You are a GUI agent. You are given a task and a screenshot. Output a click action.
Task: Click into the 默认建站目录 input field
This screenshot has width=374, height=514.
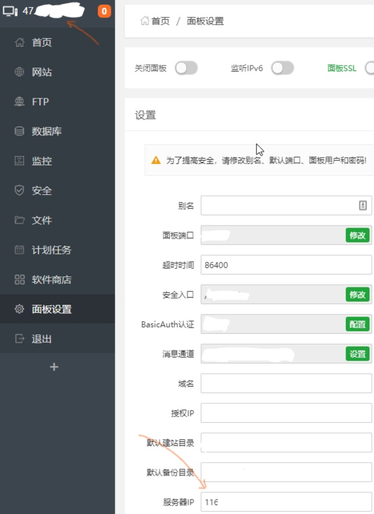point(286,442)
